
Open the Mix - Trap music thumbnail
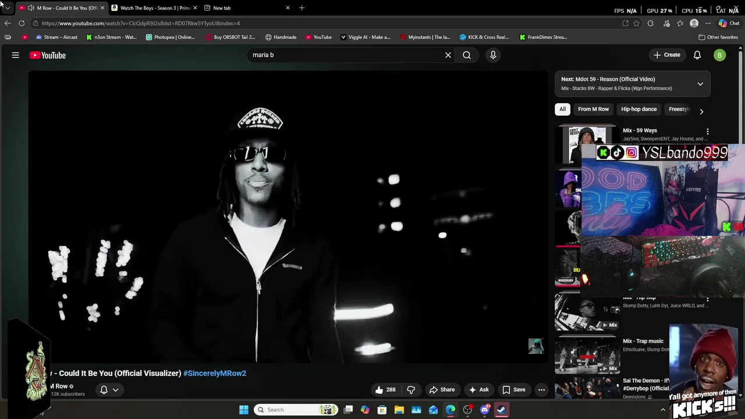pyautogui.click(x=588, y=355)
